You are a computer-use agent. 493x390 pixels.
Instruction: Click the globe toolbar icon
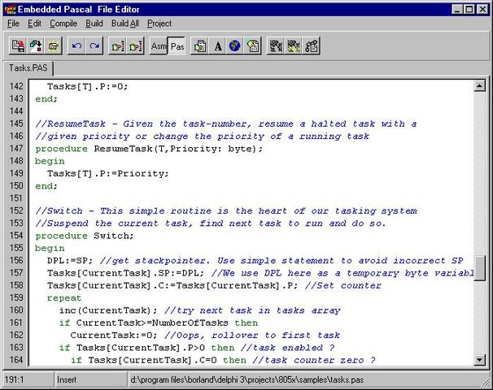pyautogui.click(x=234, y=46)
